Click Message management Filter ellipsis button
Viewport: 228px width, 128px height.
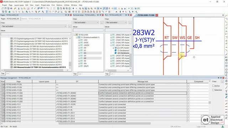222,82
